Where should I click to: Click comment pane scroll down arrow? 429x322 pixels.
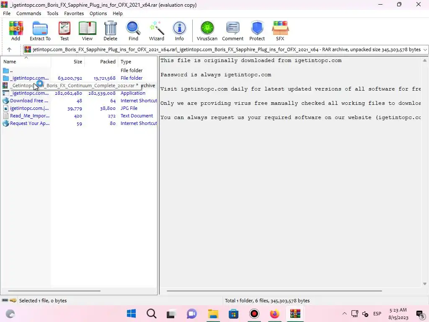coord(425,284)
